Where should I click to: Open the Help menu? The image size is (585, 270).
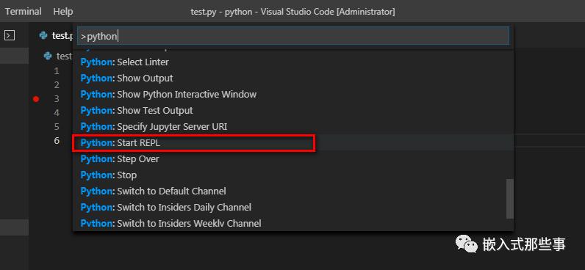tap(63, 12)
